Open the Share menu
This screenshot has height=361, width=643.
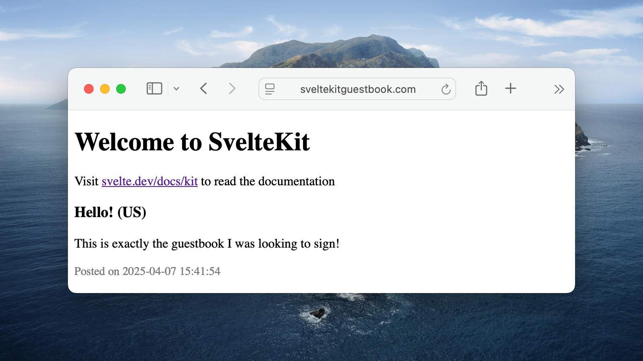pyautogui.click(x=481, y=88)
